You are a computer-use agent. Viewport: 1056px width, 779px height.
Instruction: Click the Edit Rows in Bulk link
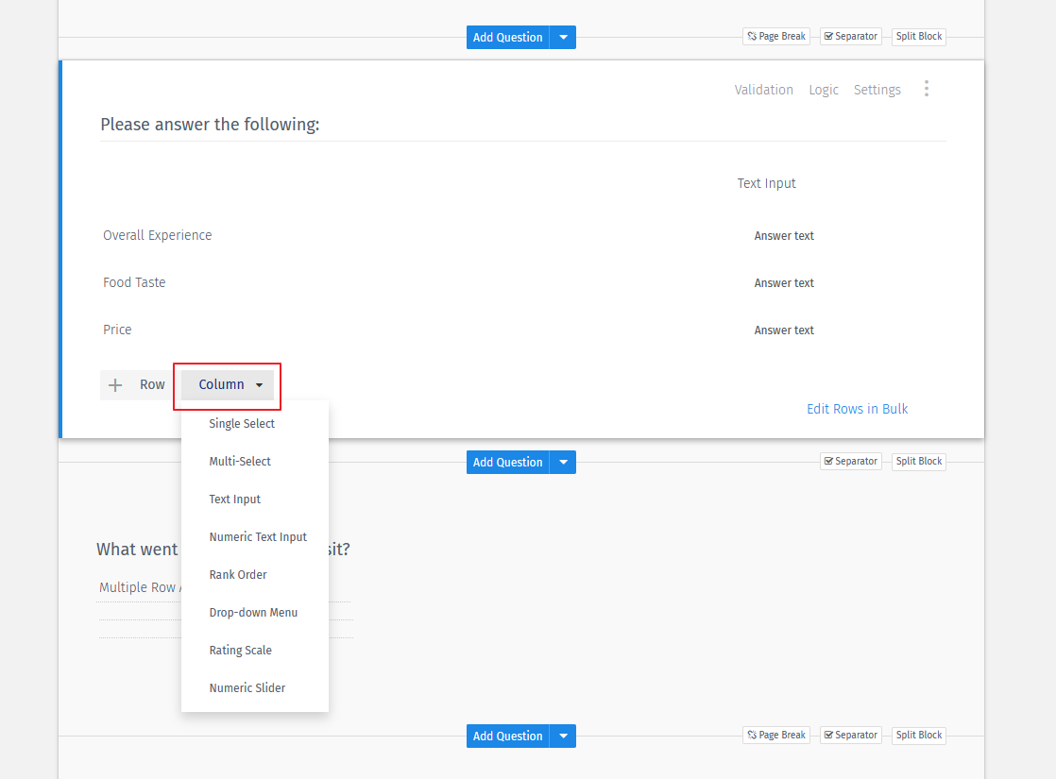[x=857, y=408]
